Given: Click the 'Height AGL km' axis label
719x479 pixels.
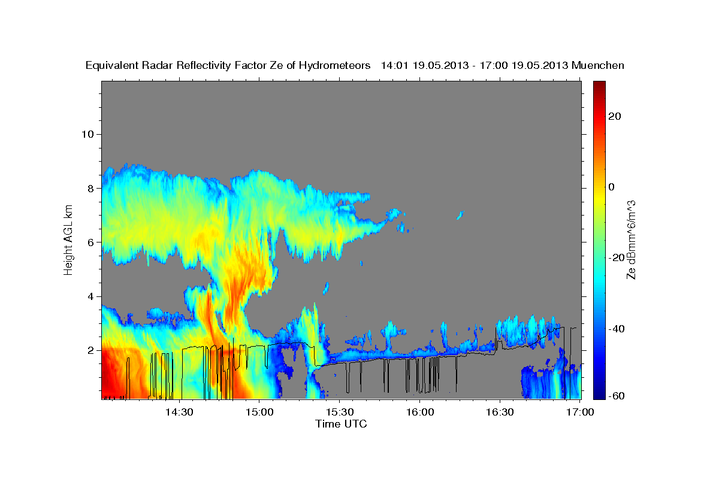Looking at the screenshot, I should 69,240.
